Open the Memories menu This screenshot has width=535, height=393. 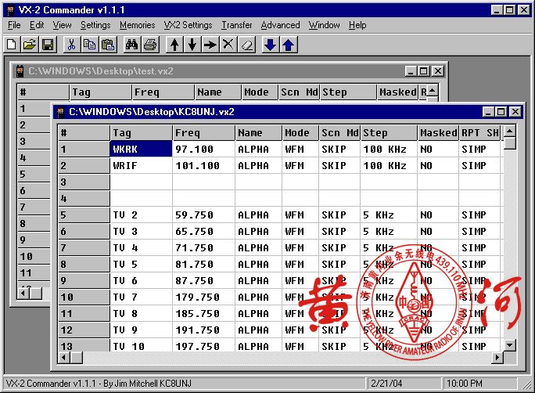point(137,25)
